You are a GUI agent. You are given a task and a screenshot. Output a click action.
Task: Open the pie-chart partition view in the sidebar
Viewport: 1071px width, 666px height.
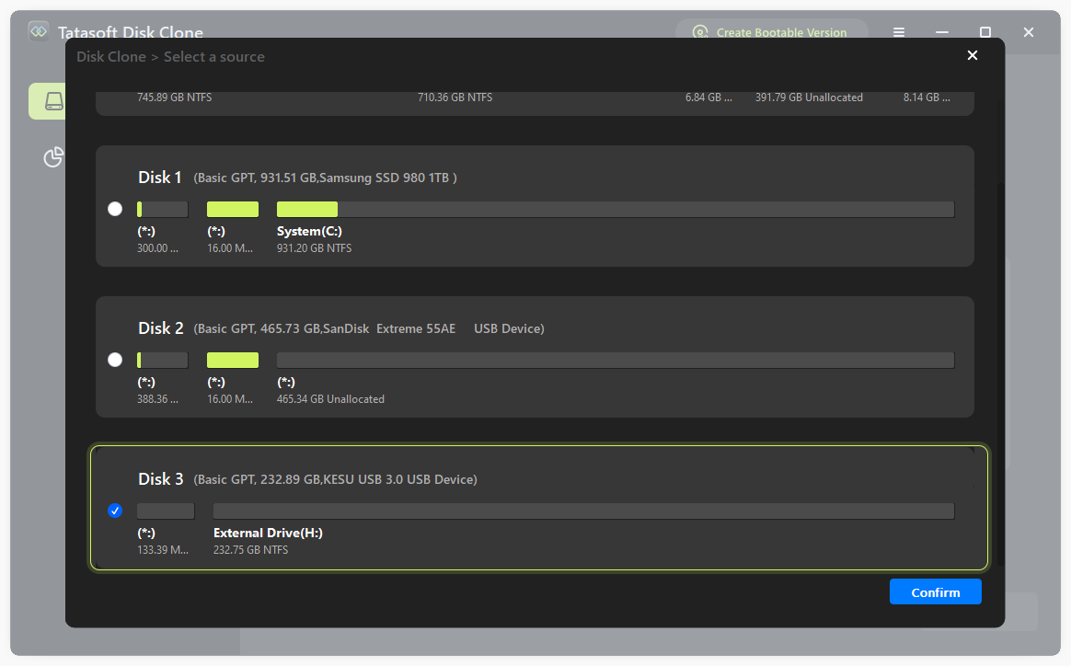(53, 157)
